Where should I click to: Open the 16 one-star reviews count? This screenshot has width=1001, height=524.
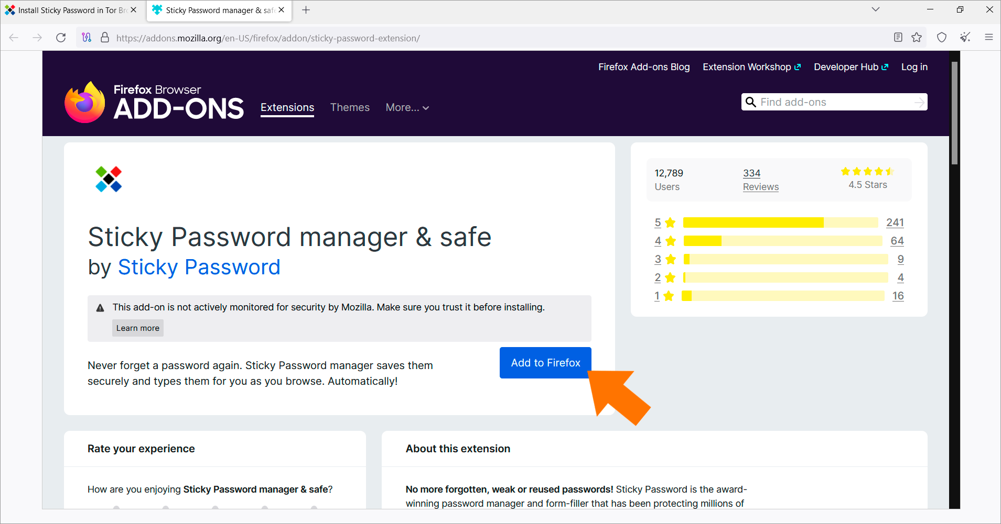point(898,296)
